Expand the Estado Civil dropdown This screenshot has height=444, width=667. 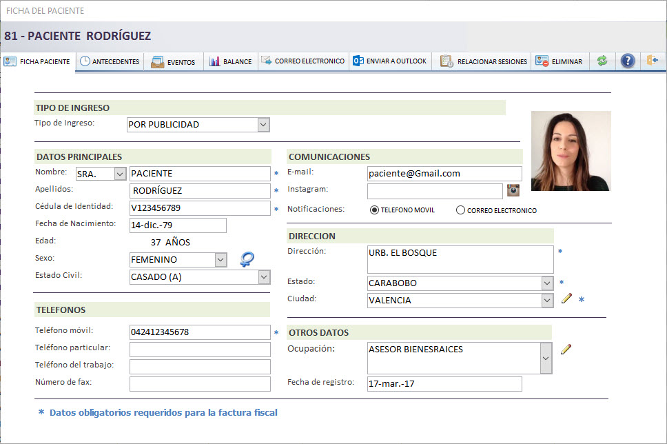pyautogui.click(x=263, y=276)
